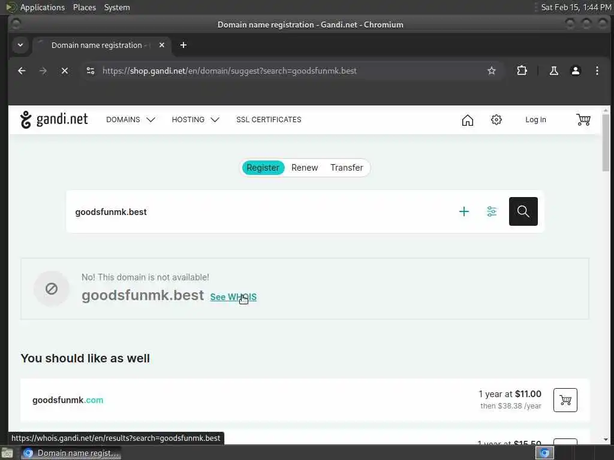The width and height of the screenshot is (614, 460).
Task: Click the page vertical scrollbar thumb
Action: point(606,143)
